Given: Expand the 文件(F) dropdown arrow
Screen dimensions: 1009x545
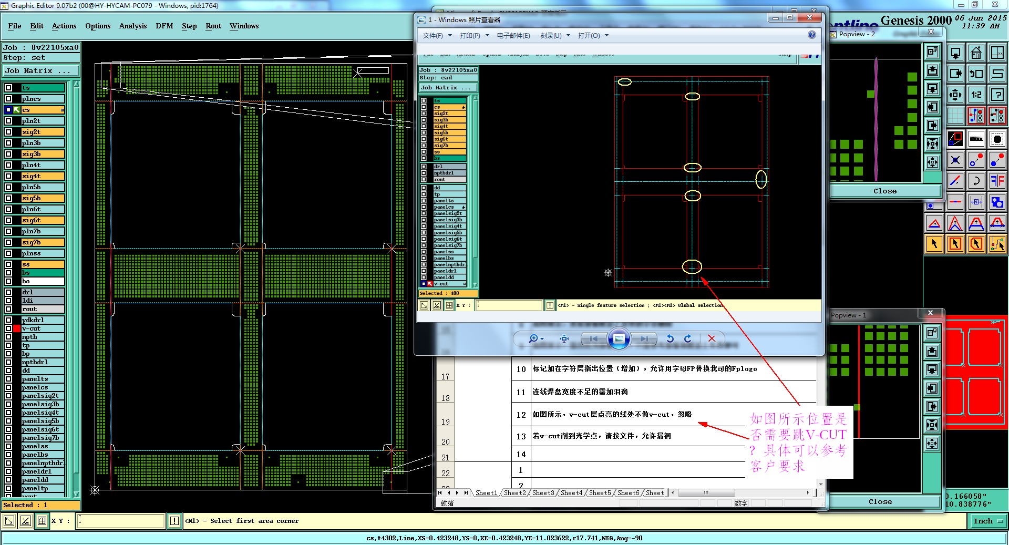Looking at the screenshot, I should [x=450, y=36].
